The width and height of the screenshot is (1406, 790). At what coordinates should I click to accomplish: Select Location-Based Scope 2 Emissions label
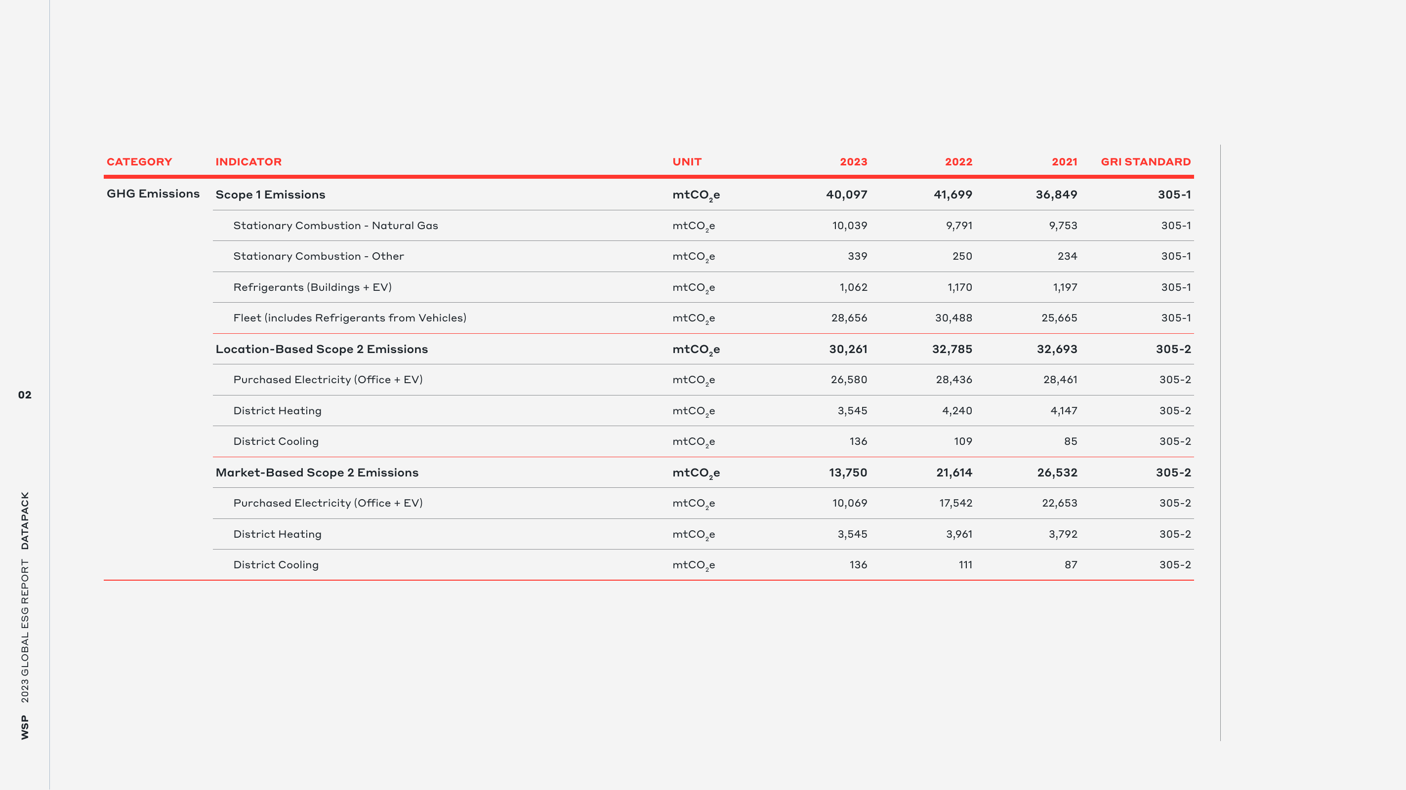(x=322, y=349)
